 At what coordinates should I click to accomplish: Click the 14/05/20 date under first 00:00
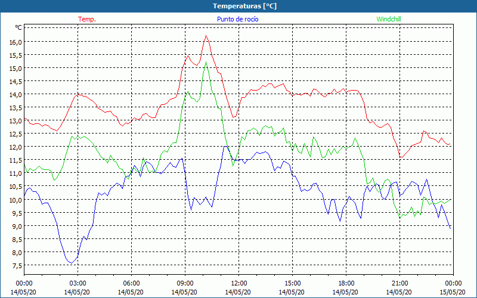pos(23,292)
